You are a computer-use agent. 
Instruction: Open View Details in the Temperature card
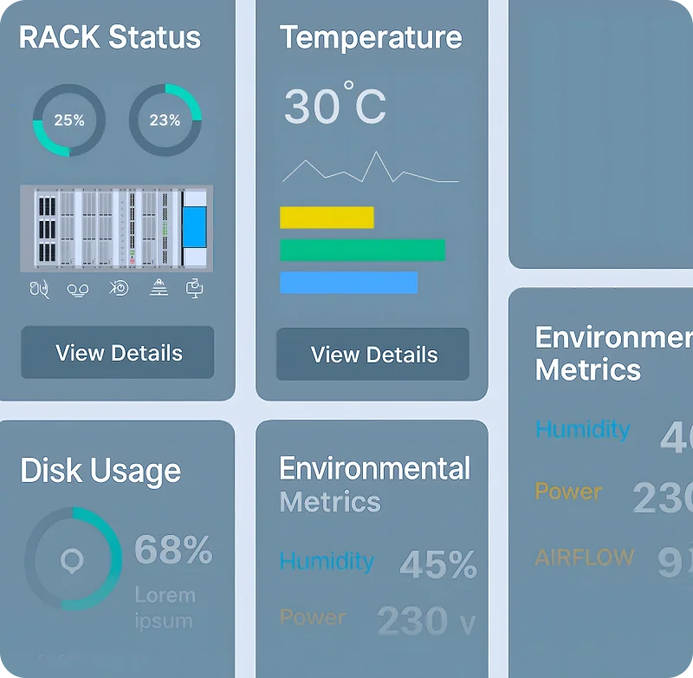tap(372, 355)
